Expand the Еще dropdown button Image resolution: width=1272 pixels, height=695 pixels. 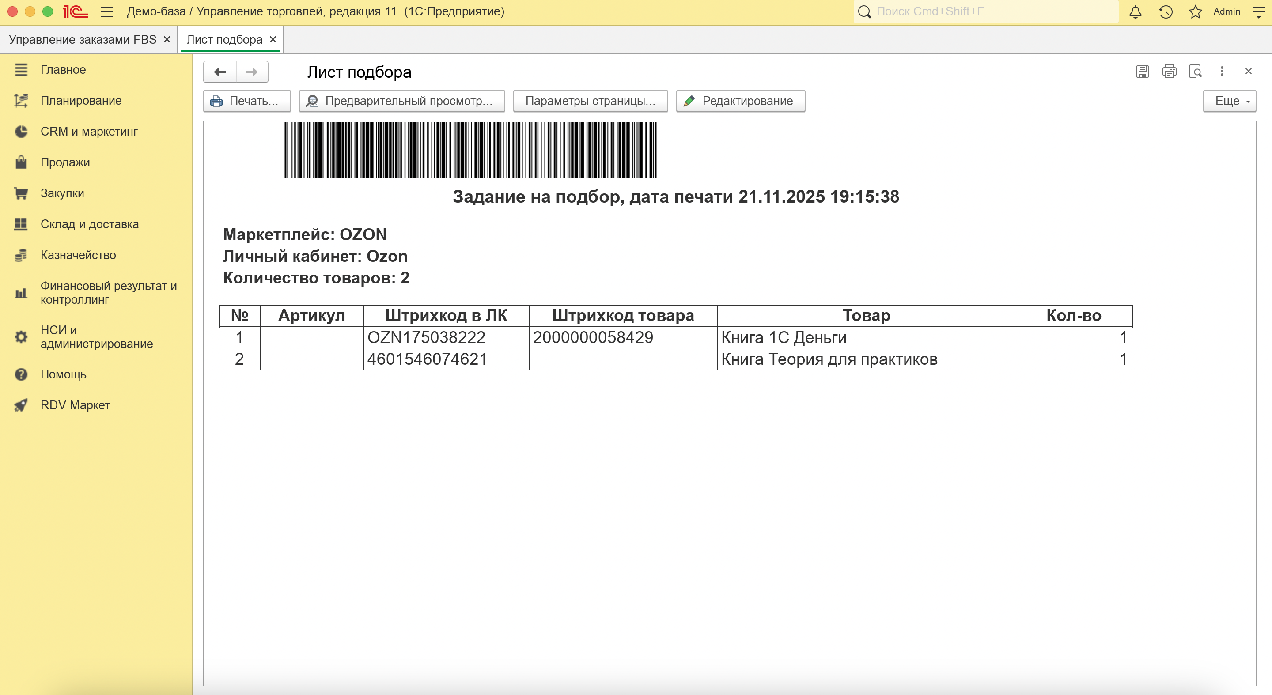tap(1229, 101)
